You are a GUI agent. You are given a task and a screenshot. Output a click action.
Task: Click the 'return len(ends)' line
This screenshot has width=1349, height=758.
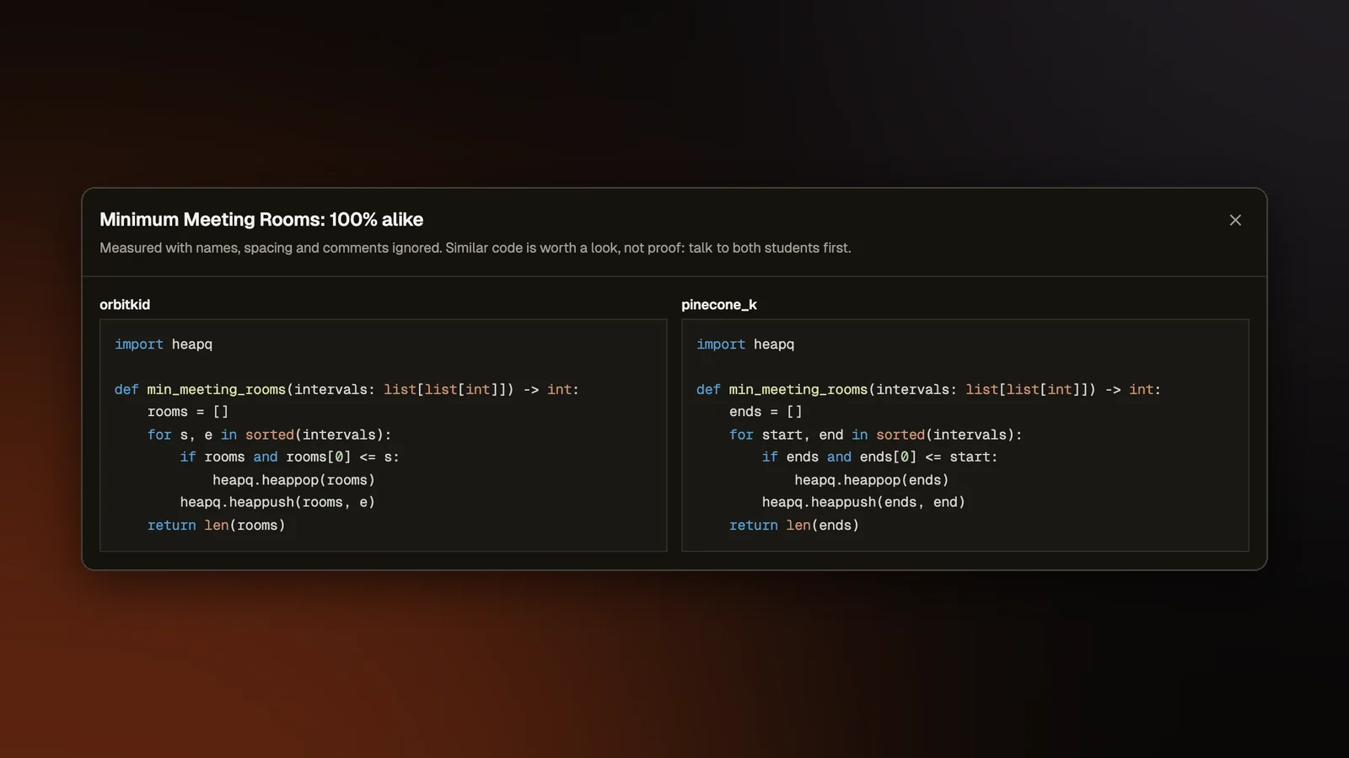pos(794,525)
